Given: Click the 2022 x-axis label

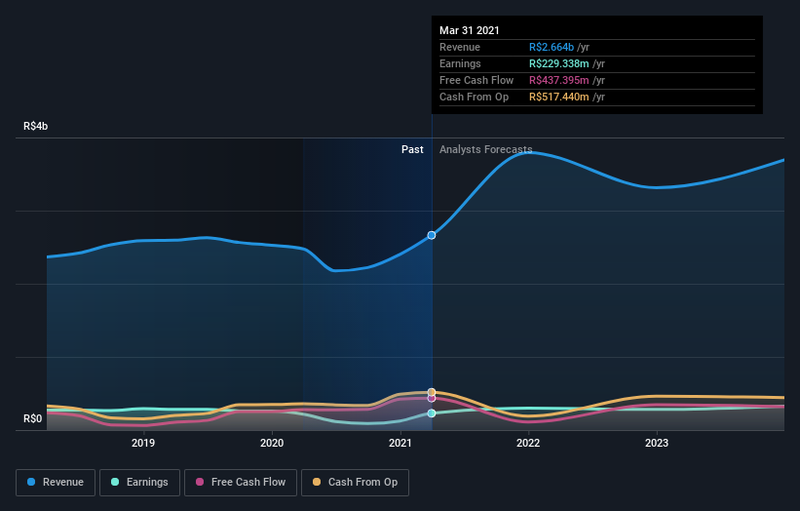Looking at the screenshot, I should (528, 443).
